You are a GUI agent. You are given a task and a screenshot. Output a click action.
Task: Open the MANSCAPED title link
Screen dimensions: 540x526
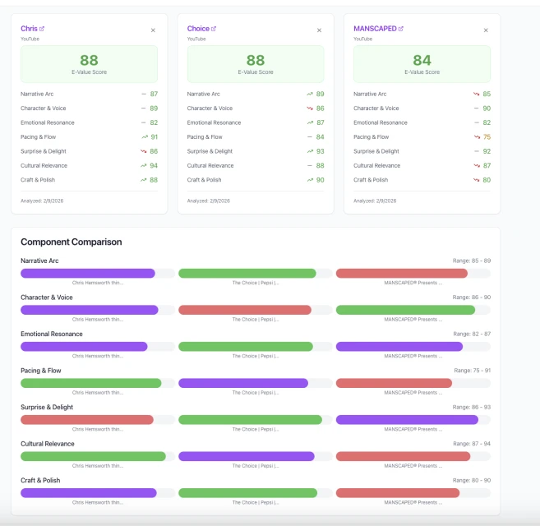point(375,29)
